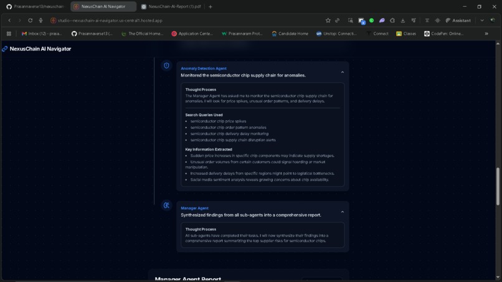502x282 pixels.
Task: Open the Assistant panel
Action: [x=458, y=21]
